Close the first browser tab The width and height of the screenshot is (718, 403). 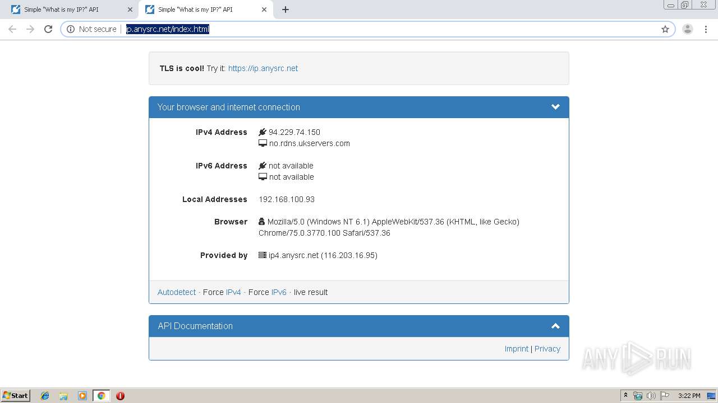(130, 10)
